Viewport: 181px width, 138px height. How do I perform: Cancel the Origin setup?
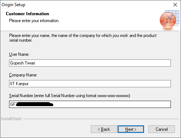coord(161,129)
